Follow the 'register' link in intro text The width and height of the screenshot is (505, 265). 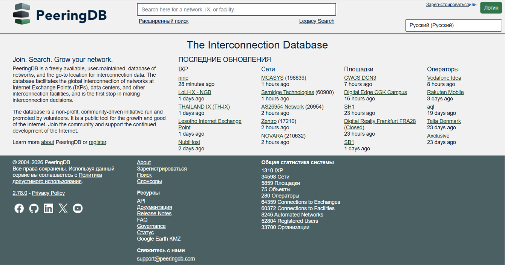point(98,142)
